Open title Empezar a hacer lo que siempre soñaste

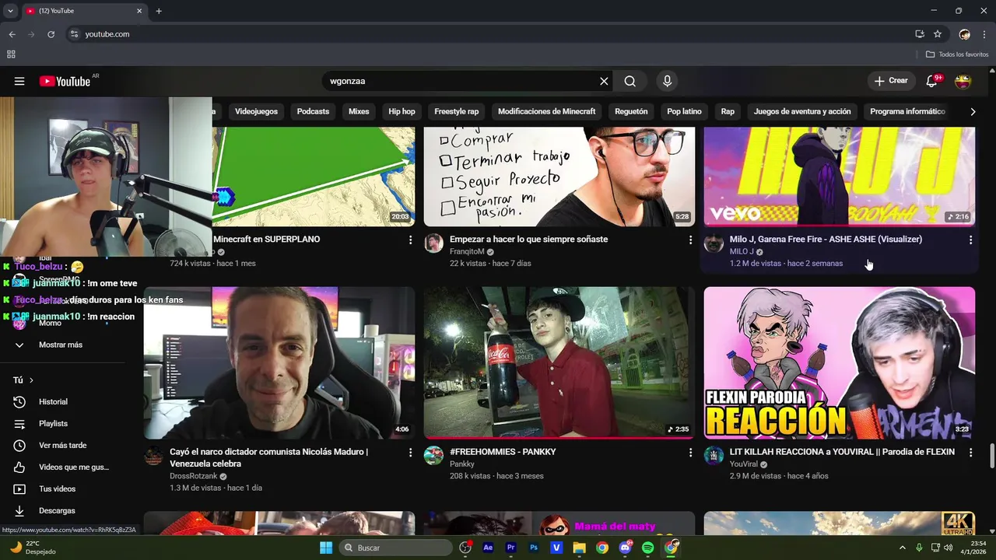click(528, 240)
